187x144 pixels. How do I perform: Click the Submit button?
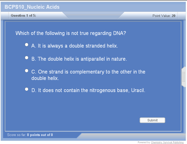[x=152, y=120]
